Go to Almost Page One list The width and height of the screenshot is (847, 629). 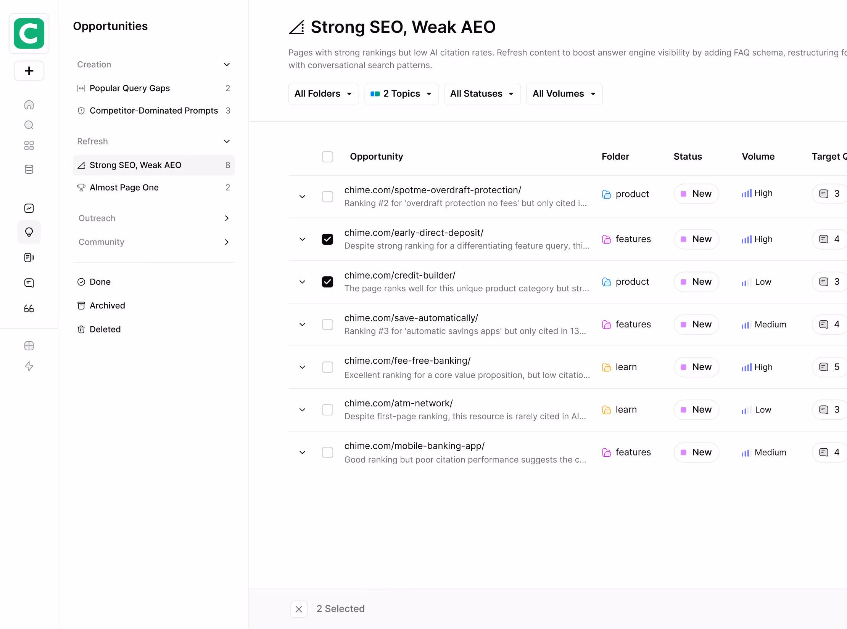click(124, 188)
